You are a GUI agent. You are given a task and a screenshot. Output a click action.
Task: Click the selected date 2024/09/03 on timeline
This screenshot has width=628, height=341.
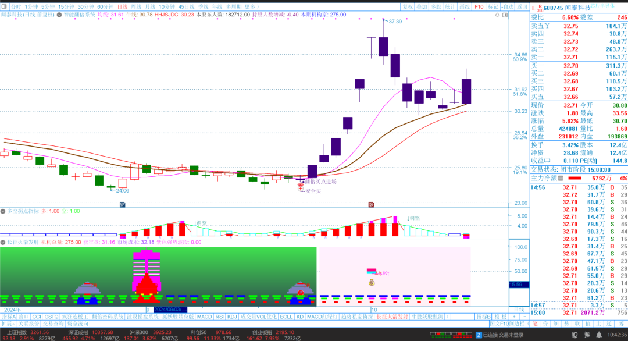coord(170,310)
